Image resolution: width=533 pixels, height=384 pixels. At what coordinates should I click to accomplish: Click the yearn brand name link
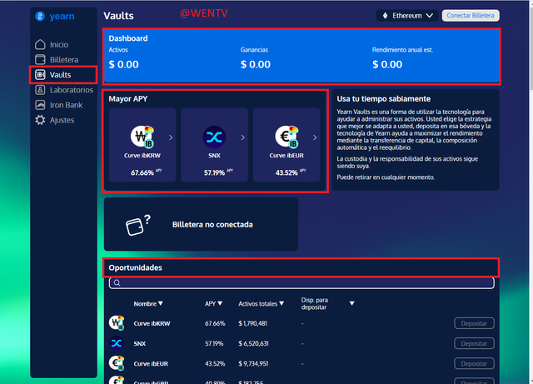(x=62, y=16)
